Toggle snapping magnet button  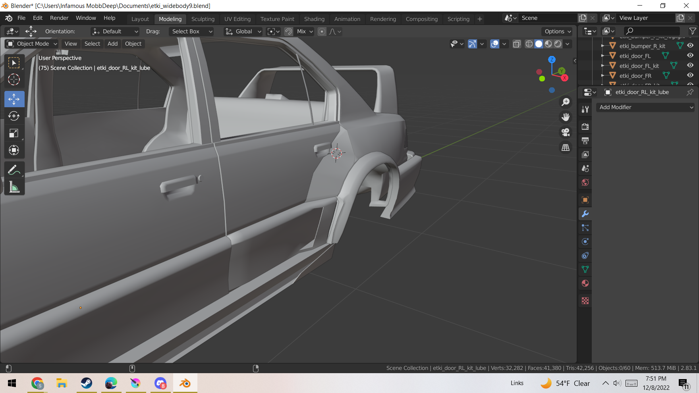click(x=289, y=31)
